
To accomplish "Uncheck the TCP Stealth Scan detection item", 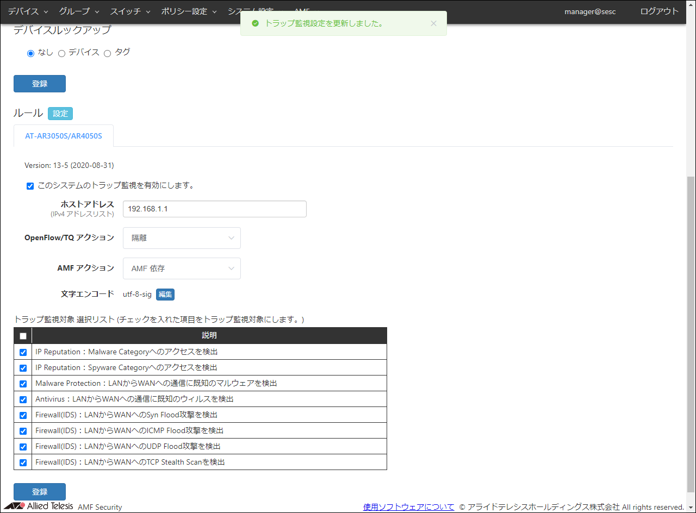I will 23,462.
